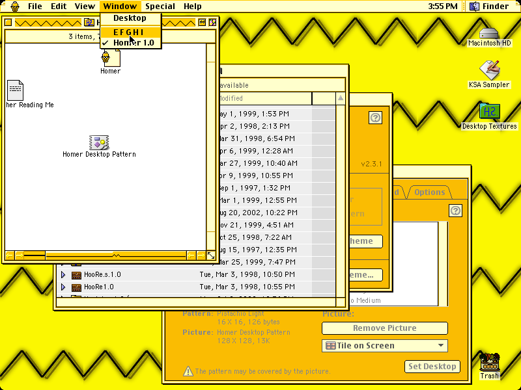Click the date Tue, Mar 3, 1998, 10:50 PM
Screen dimensions: 521x390
pos(247,274)
